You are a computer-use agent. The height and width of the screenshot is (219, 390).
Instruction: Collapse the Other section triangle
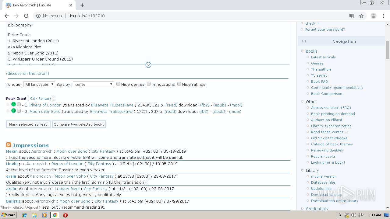point(302,102)
